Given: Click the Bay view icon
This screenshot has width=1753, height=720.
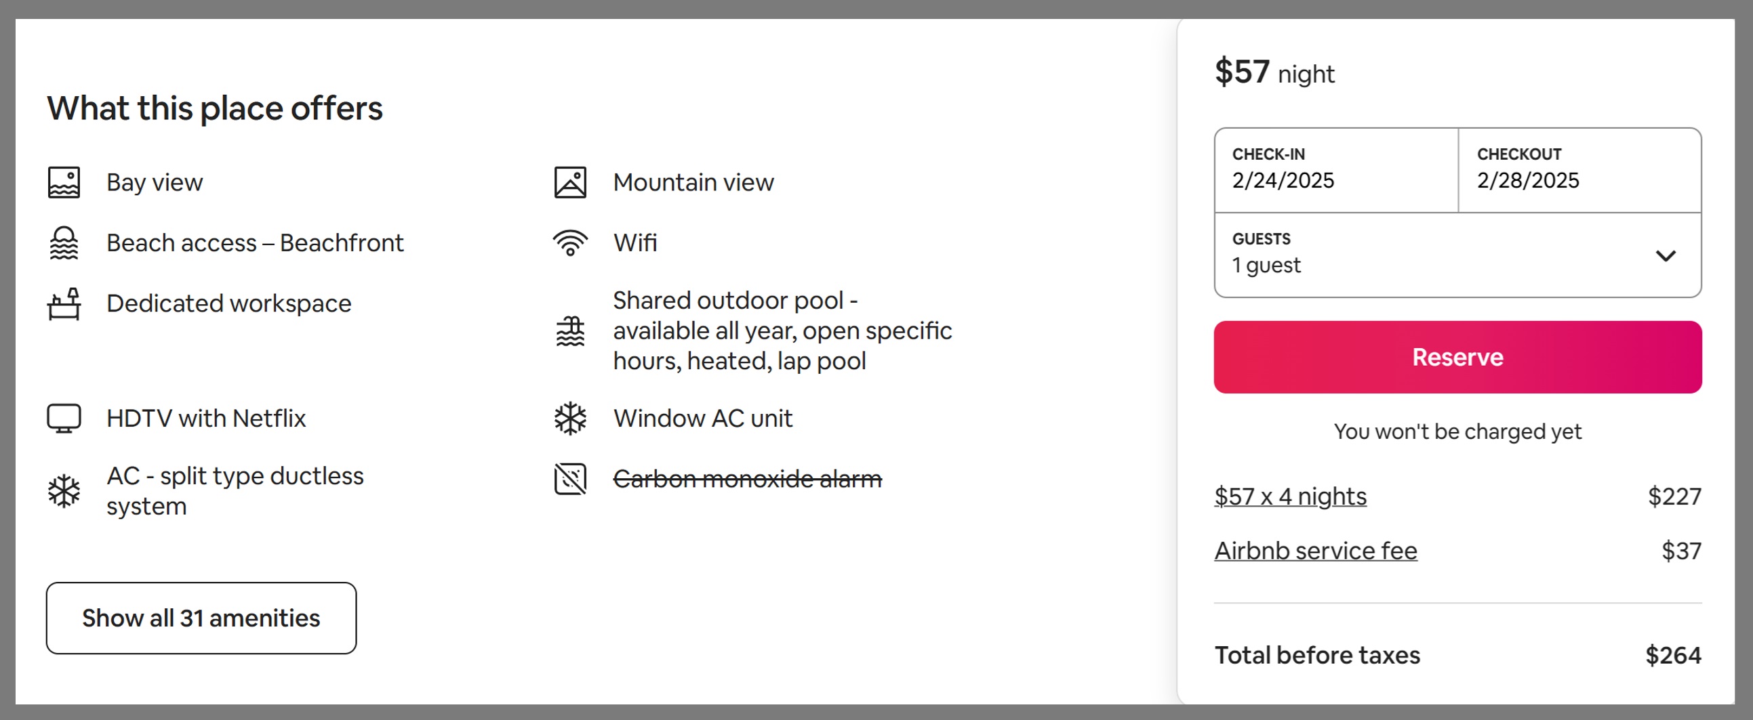Looking at the screenshot, I should [x=64, y=182].
